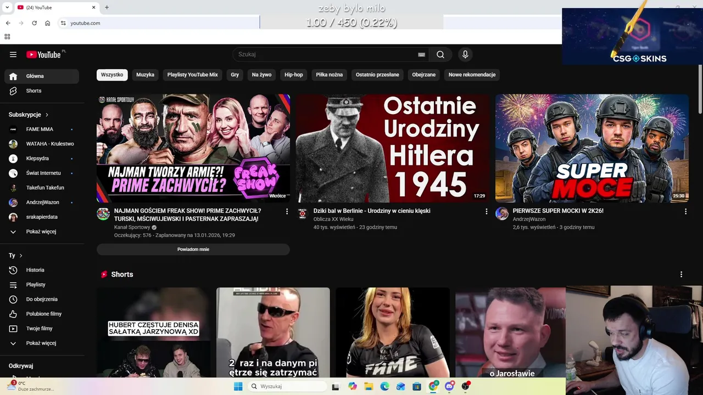Open Kanał Sportowy channel name link
Screen dimensions: 703x395
click(x=132, y=227)
